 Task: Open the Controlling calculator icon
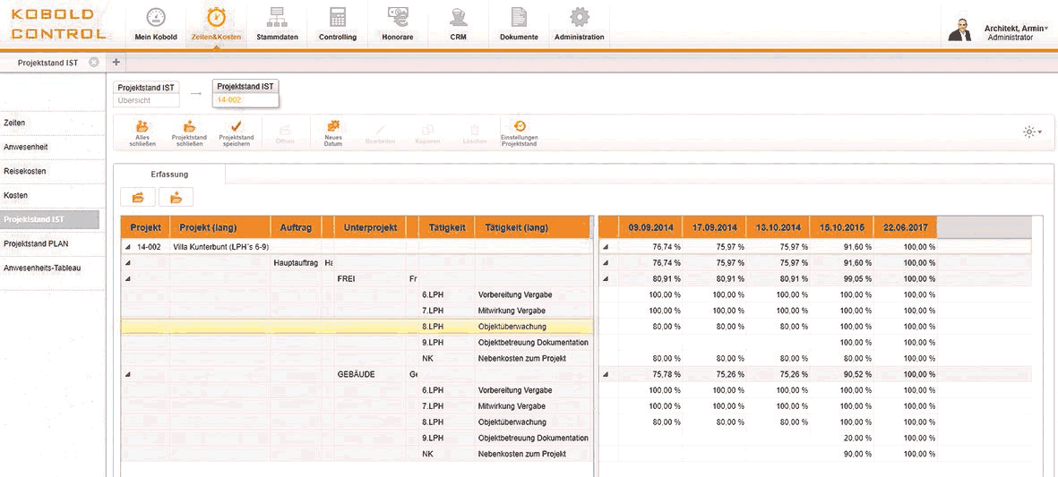point(338,18)
